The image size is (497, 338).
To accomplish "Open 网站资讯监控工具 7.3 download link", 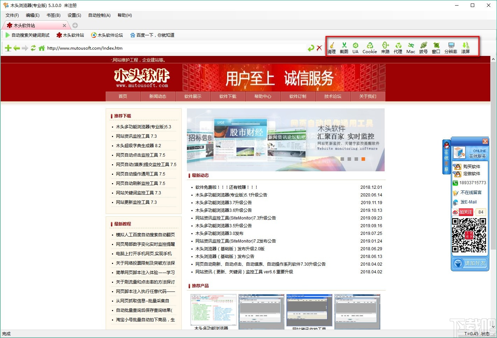I will [136, 136].
